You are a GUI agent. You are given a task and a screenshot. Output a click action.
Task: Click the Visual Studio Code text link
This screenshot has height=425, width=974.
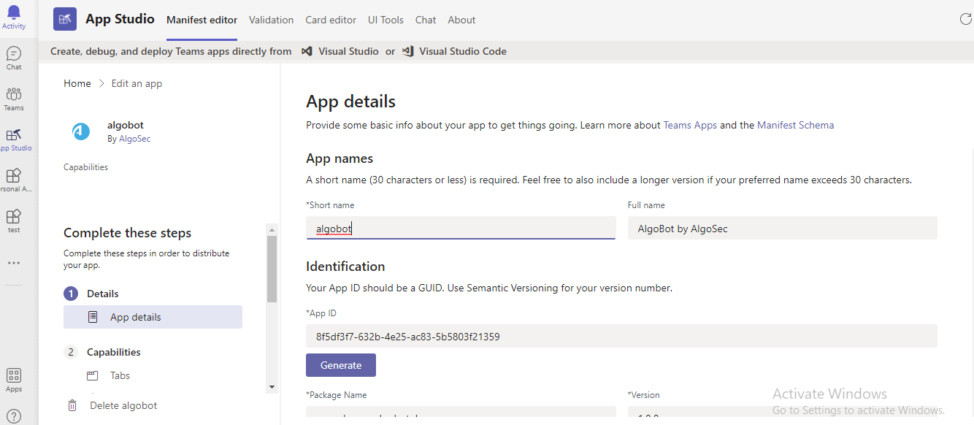(463, 51)
